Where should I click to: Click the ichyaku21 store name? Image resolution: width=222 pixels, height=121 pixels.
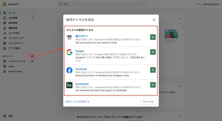(x=13, y=4)
